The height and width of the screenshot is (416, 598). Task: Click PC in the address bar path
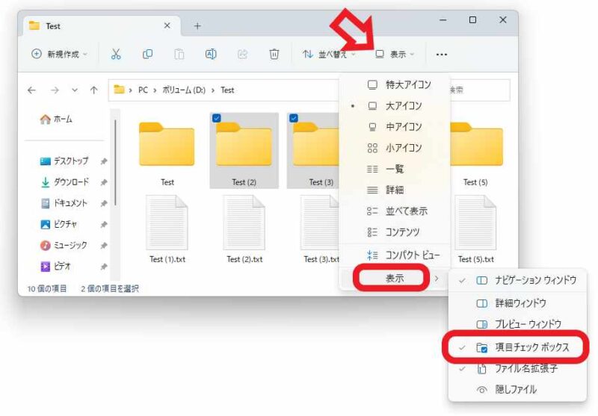143,90
